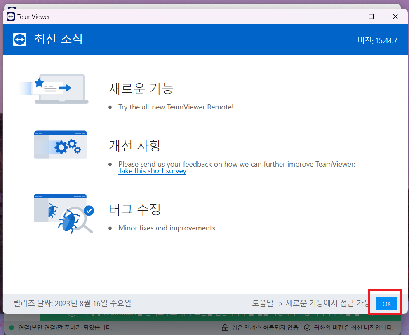Screen dimensions: 409x335
Task: Click the laptop illustration beside 새로운 기능
Action: (61, 88)
